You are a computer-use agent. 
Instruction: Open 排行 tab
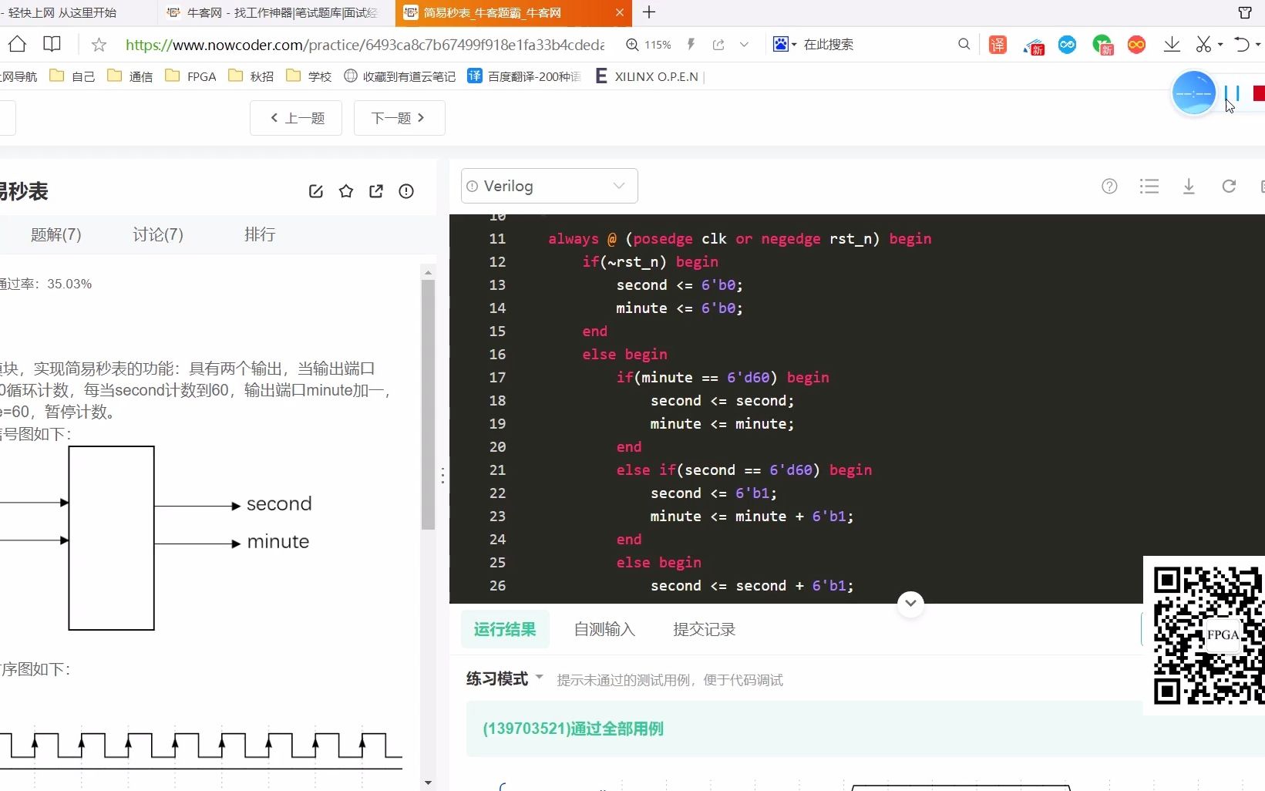point(260,234)
